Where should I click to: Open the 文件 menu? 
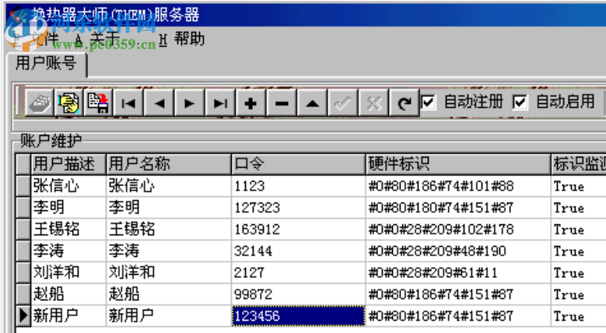coord(37,39)
